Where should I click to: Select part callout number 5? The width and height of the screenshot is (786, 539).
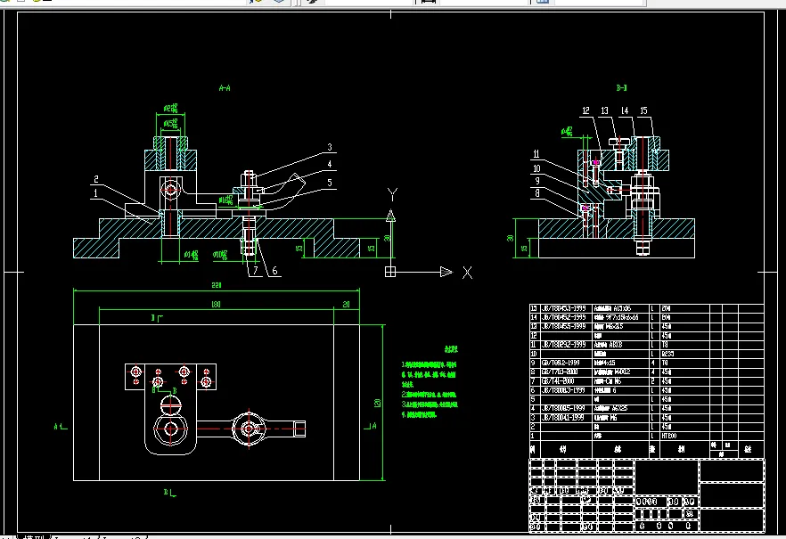[x=330, y=183]
